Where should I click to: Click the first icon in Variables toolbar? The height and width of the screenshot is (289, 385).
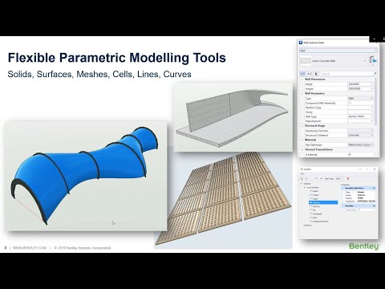pos(302,178)
